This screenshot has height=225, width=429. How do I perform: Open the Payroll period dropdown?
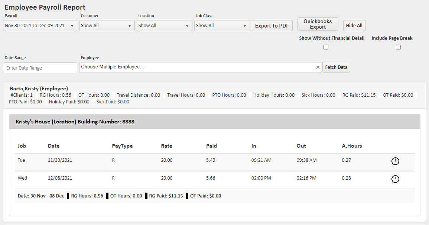(40, 26)
